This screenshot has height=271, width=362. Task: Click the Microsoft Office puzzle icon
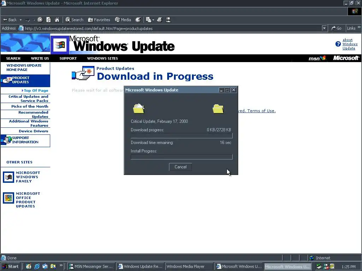[8, 198]
